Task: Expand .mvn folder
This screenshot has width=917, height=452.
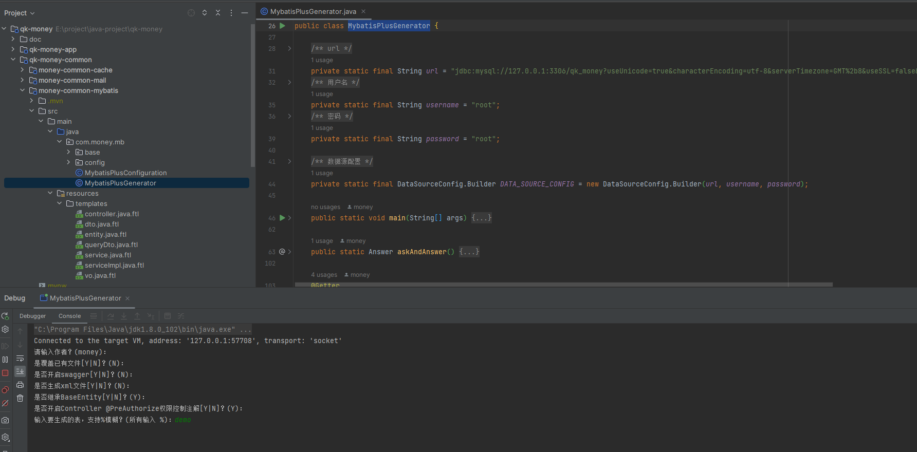Action: (x=32, y=101)
